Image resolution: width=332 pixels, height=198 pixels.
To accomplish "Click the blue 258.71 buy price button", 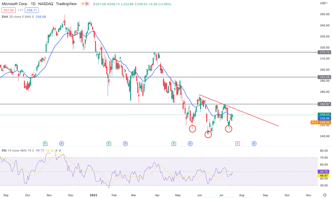I will (x=31, y=10).
